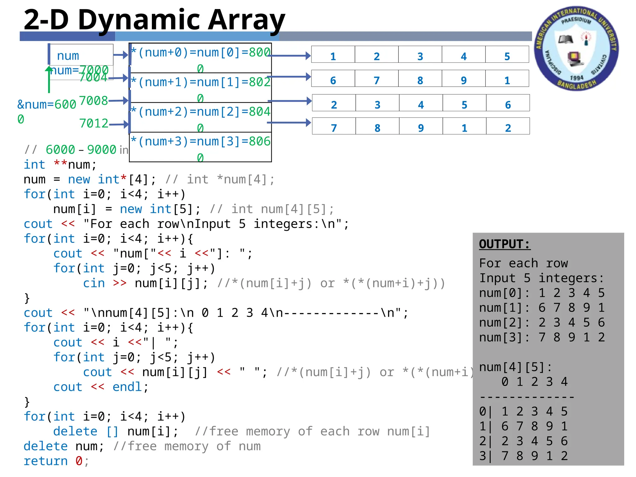Select the "*(num+0)=num[0]=8000" pointer box

[200, 58]
